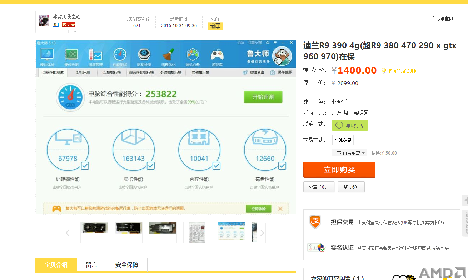Select 在线交易 trade method option
Screen dimensions: 468x280
343,140
